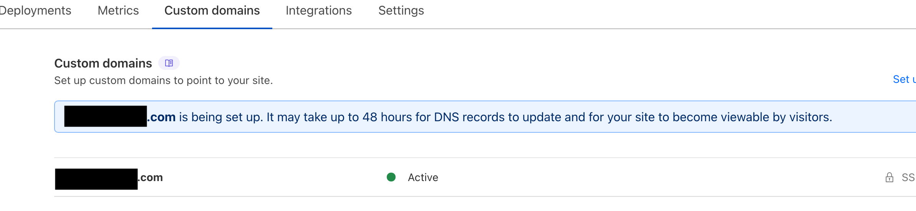Click the 'is being set up' banner message

click(221, 117)
